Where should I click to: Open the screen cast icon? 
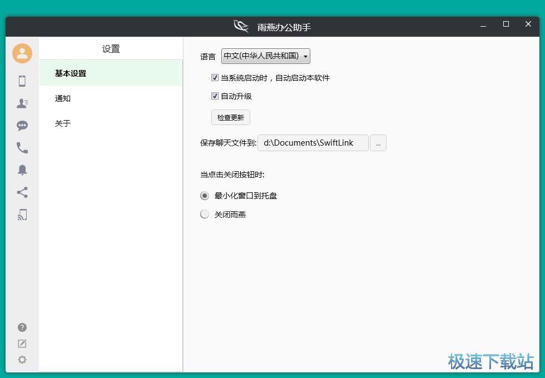click(22, 215)
